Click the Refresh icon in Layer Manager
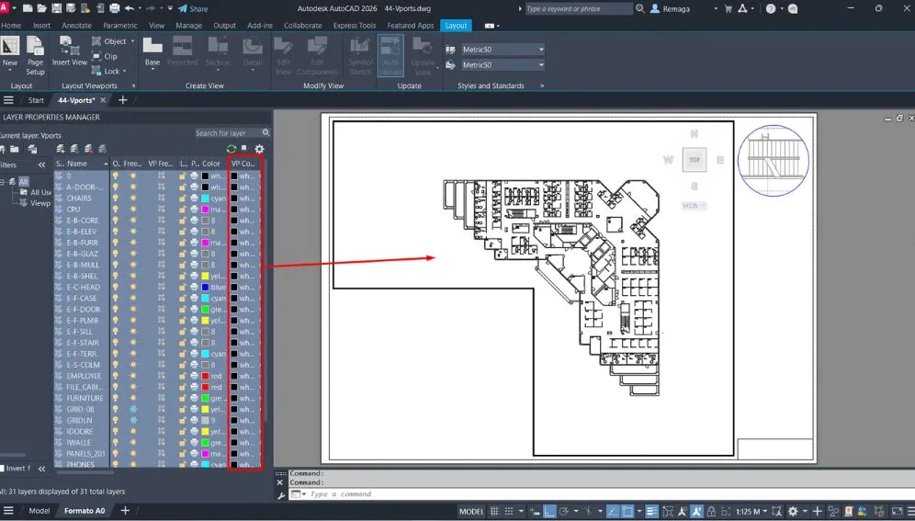Screen dimensions: 915x521 [x=232, y=149]
